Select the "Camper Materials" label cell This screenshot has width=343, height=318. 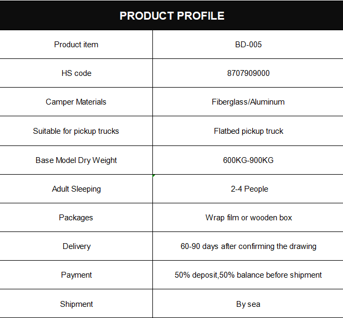[x=76, y=102]
